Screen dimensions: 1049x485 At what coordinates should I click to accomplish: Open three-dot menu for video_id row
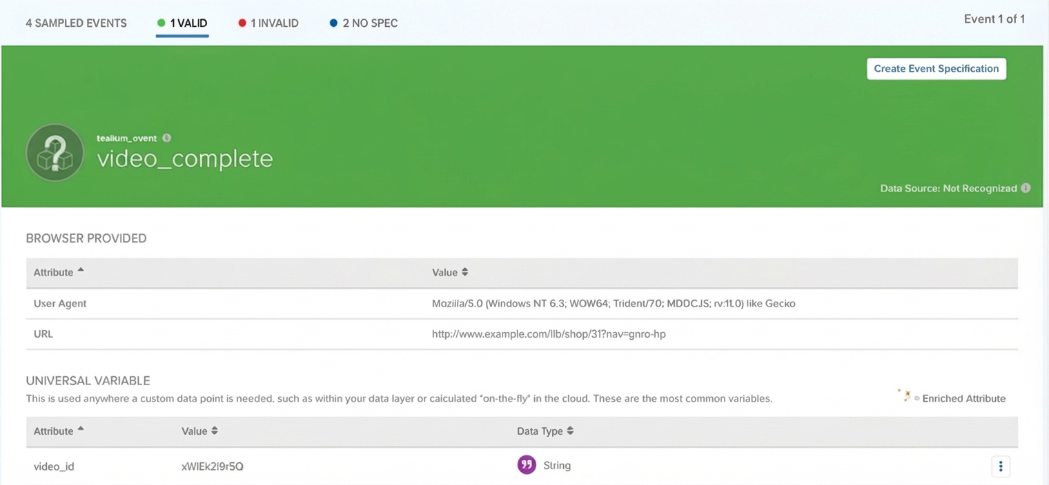[1000, 466]
